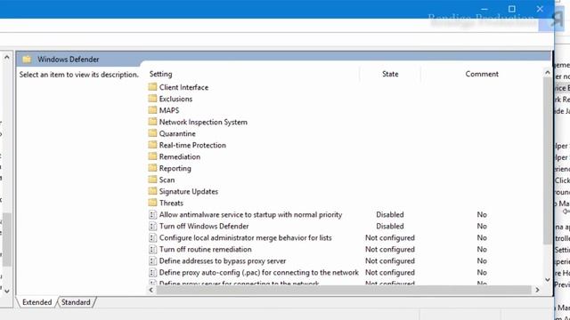Minimize the Group Policy Editor window
Image resolution: width=570 pixels, height=320 pixels.
click(x=484, y=9)
